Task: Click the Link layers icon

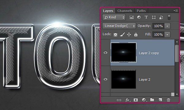Action: 119,100
